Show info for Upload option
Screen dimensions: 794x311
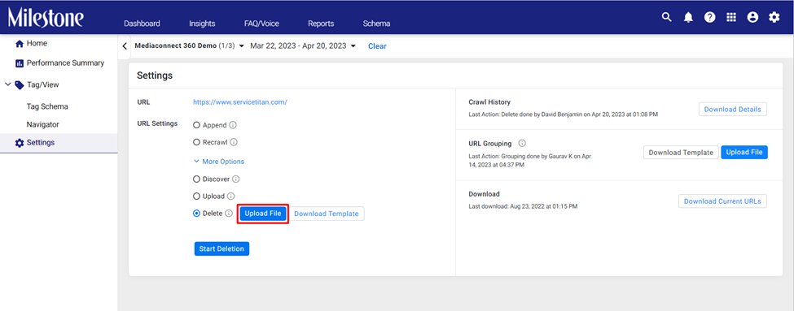[230, 196]
